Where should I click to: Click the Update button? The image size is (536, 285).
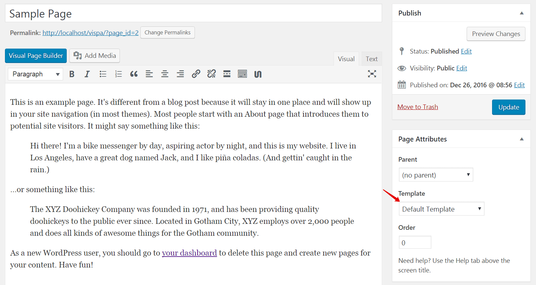coord(508,107)
